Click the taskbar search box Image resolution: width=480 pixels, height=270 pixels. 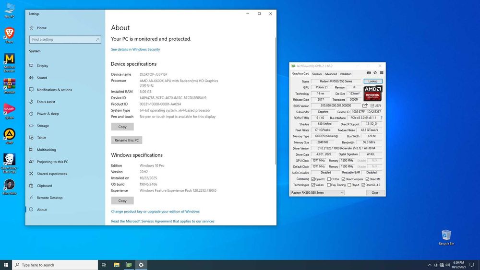pos(55,265)
